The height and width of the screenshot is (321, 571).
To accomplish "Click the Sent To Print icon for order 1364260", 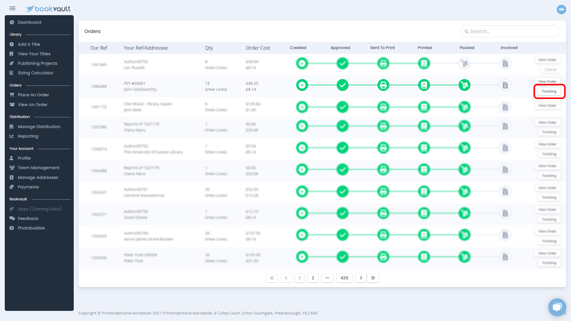I will 383,85.
